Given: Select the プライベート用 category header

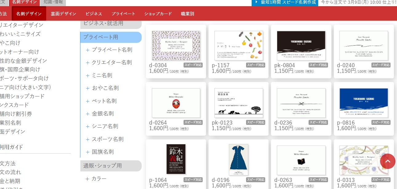Looking at the screenshot, I should click(111, 37).
